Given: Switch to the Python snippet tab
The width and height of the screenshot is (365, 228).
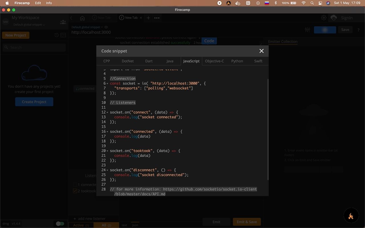Looking at the screenshot, I should (x=237, y=61).
